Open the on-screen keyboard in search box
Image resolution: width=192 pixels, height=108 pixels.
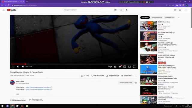pyautogui.click(x=115, y=10)
